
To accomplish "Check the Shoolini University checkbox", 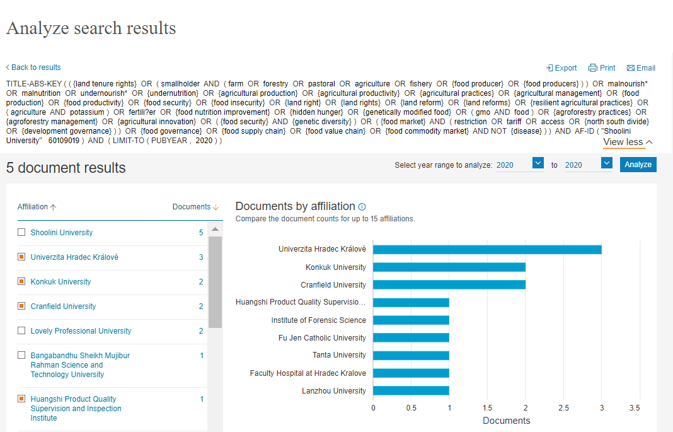I will [x=21, y=233].
